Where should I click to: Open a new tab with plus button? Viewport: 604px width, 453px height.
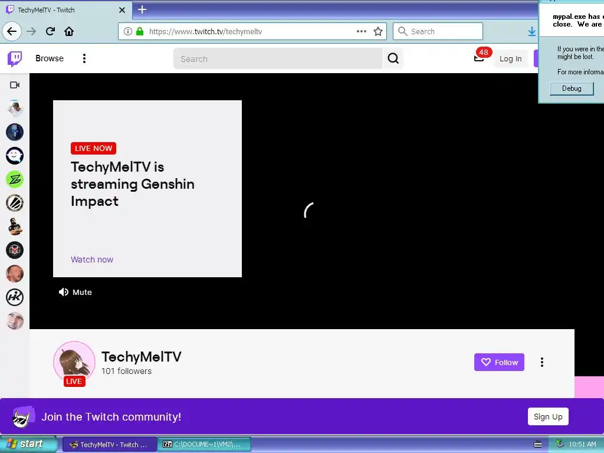pos(142,9)
